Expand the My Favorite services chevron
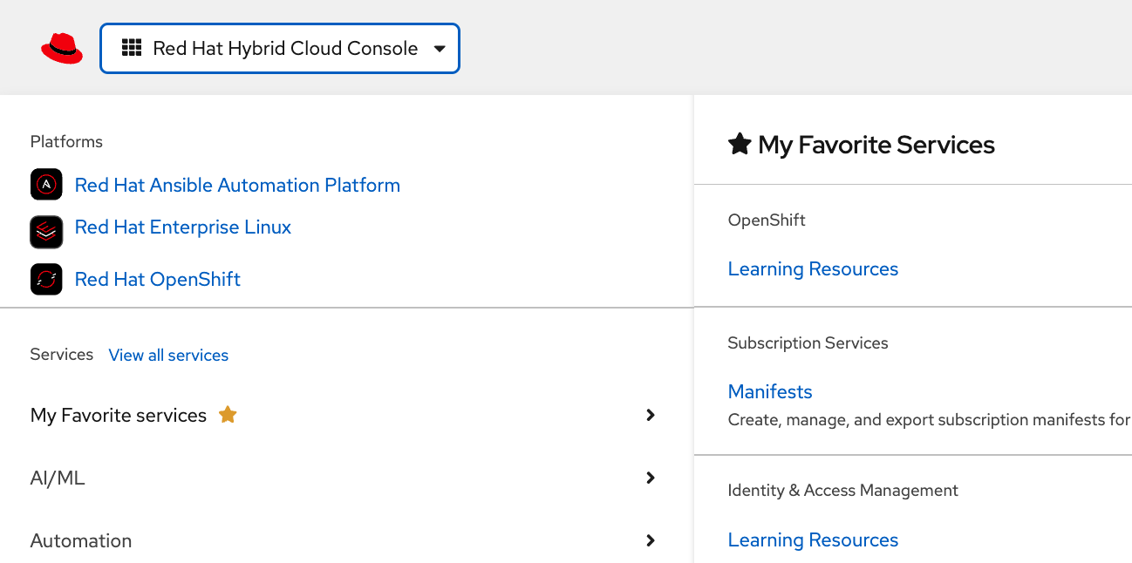 [x=650, y=415]
